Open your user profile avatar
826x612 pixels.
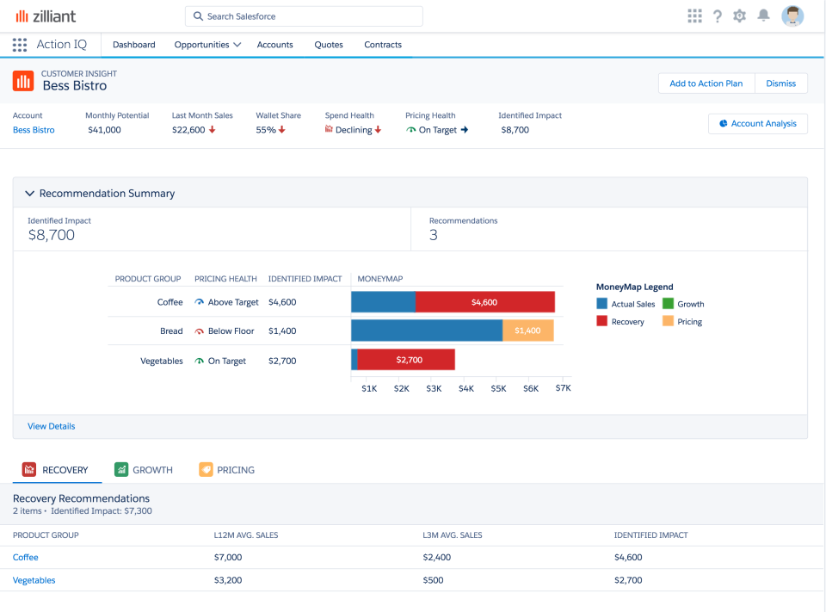pos(792,15)
